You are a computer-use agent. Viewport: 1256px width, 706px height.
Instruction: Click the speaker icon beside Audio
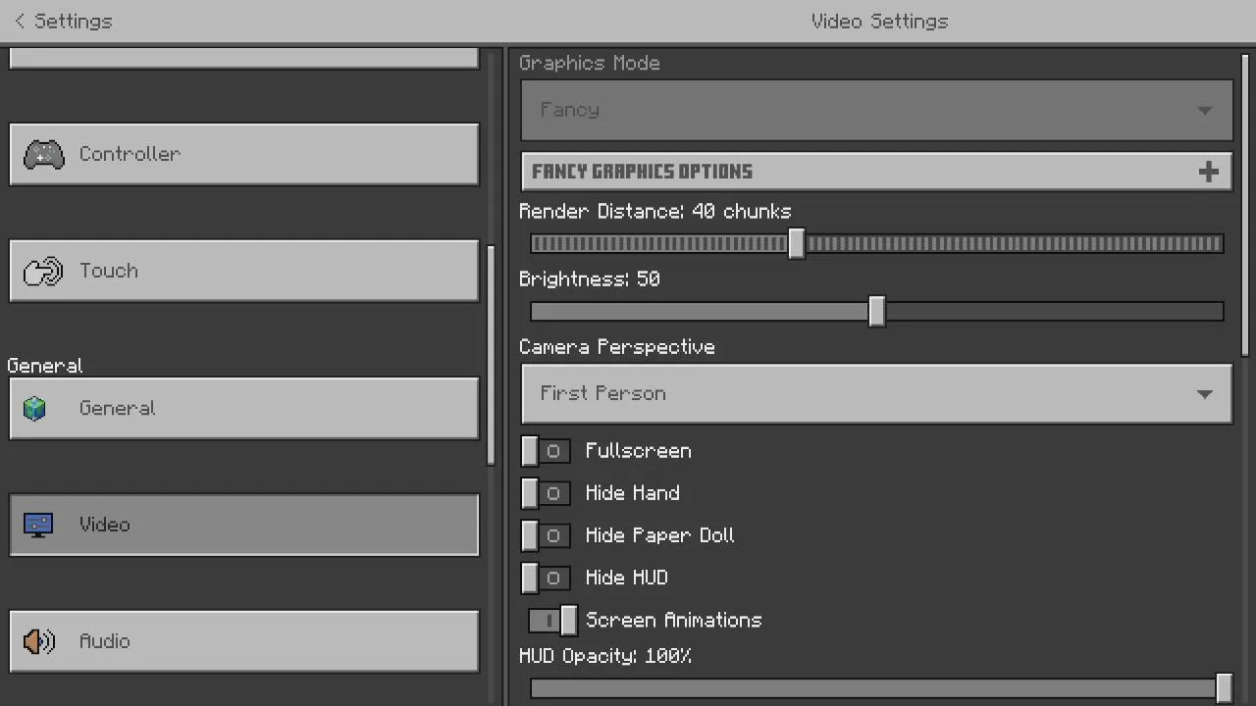39,641
